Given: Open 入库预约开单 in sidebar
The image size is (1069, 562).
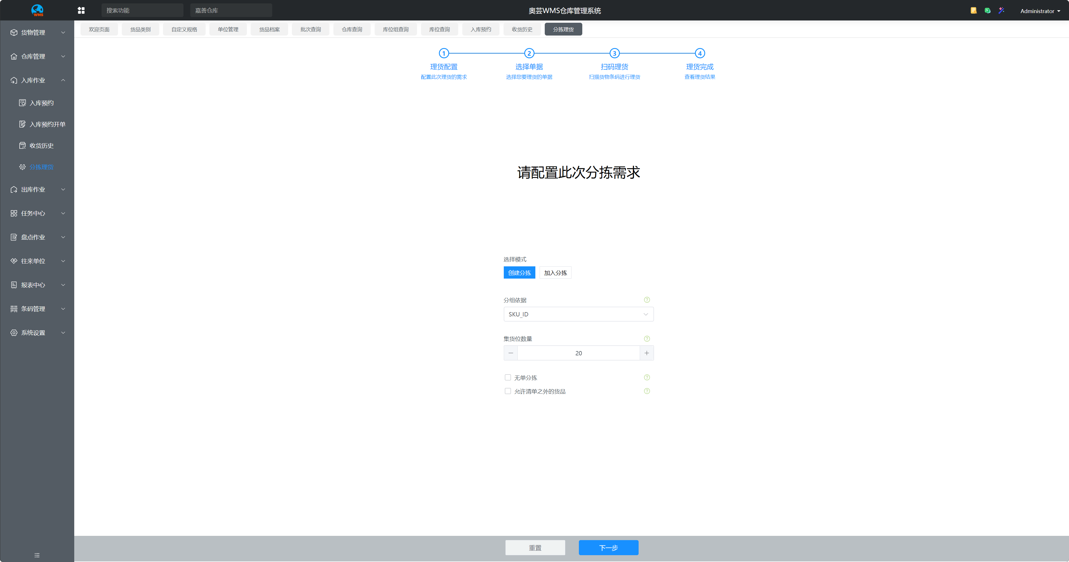Looking at the screenshot, I should [x=47, y=125].
